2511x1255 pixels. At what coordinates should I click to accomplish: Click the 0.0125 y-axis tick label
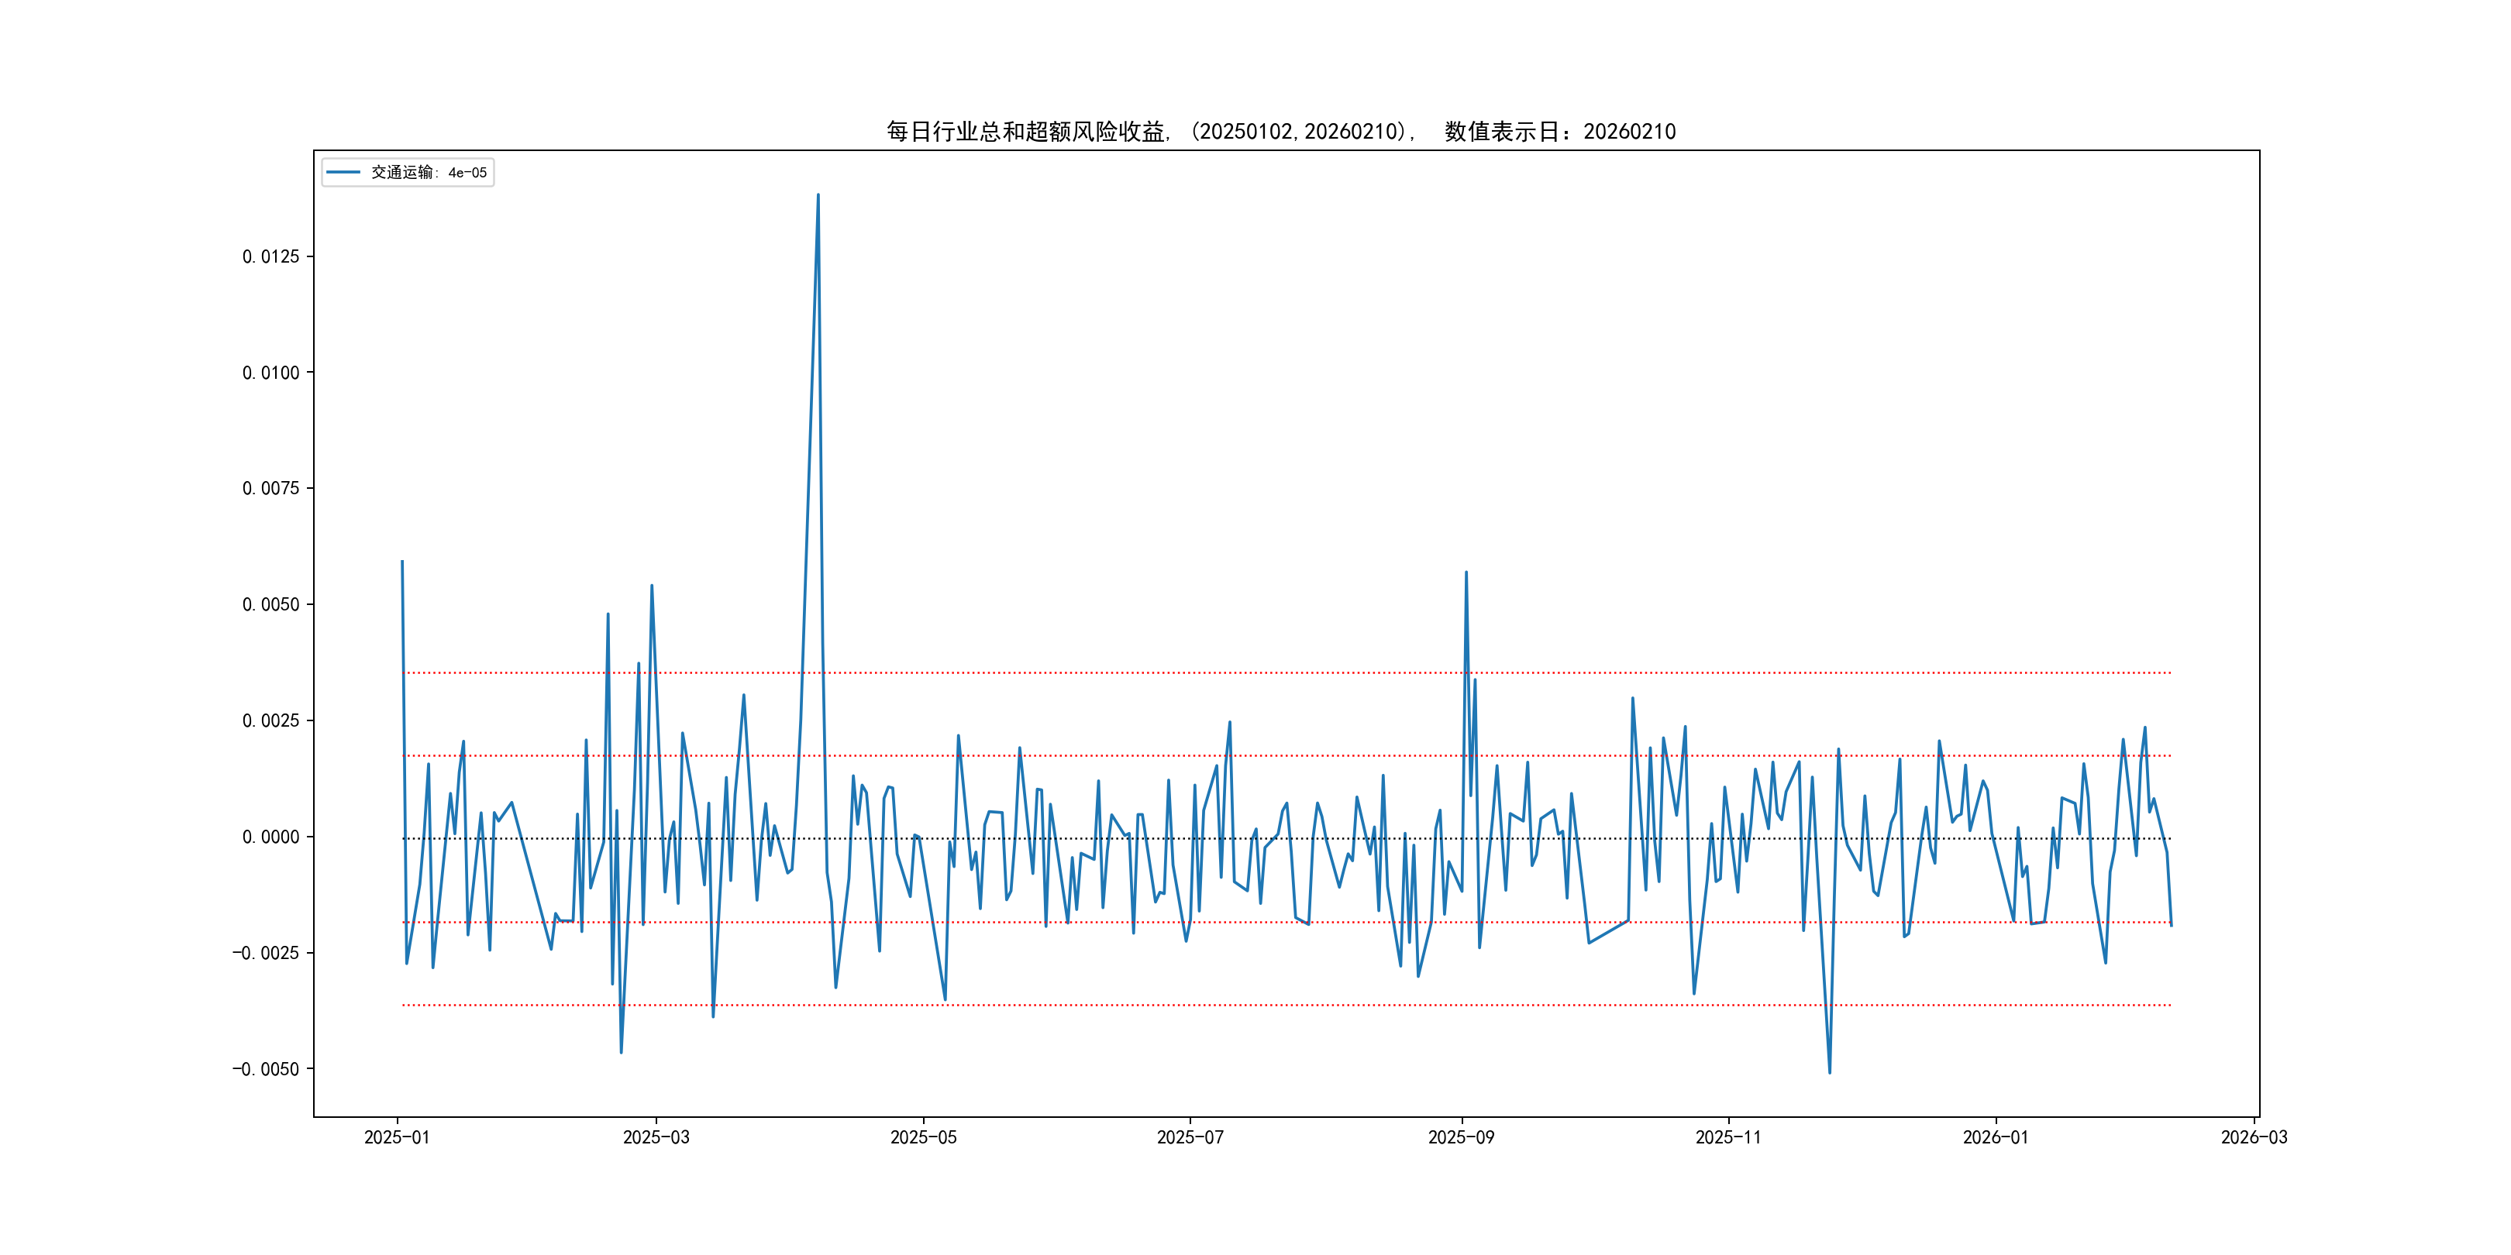(270, 256)
